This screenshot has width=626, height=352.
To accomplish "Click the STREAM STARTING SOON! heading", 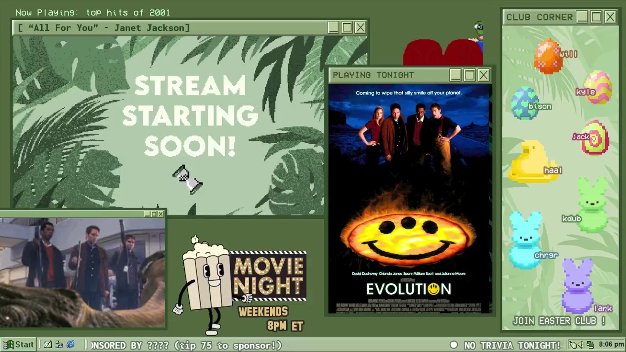I will tap(190, 116).
